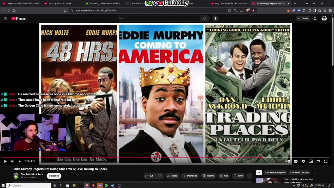Viewport: 334px width, 188px height.
Task: Dislike the video
Action: tap(159, 176)
